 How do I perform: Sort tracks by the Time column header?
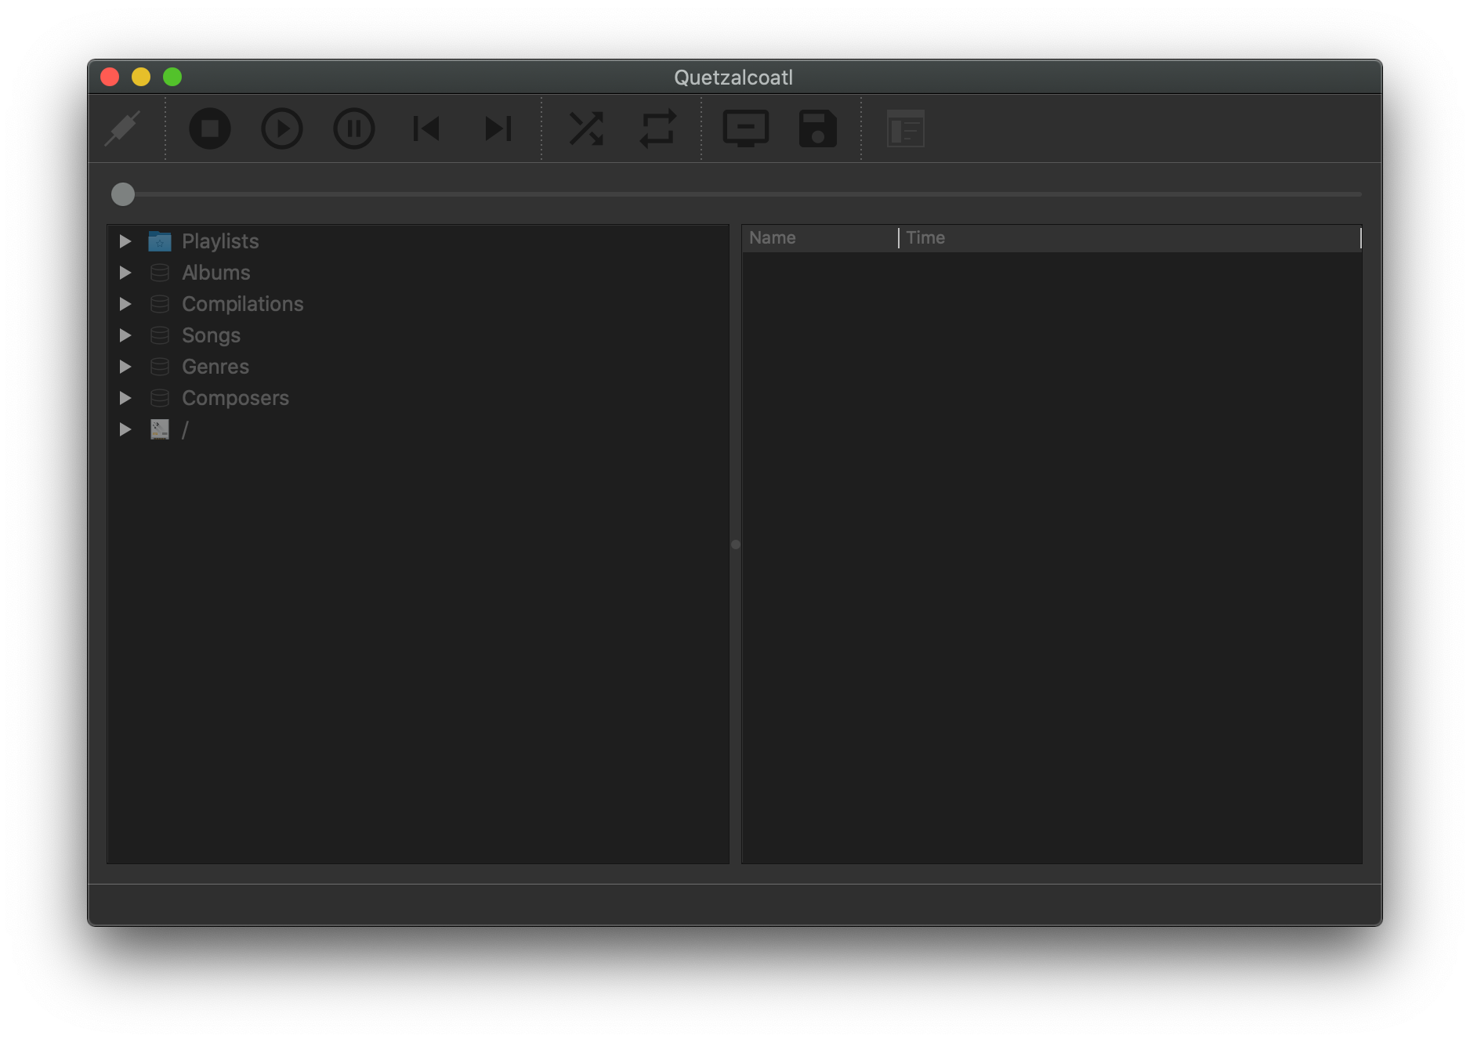[x=925, y=237]
